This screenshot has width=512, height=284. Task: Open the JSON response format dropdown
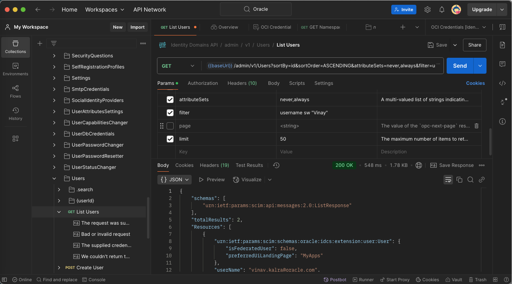click(x=175, y=180)
